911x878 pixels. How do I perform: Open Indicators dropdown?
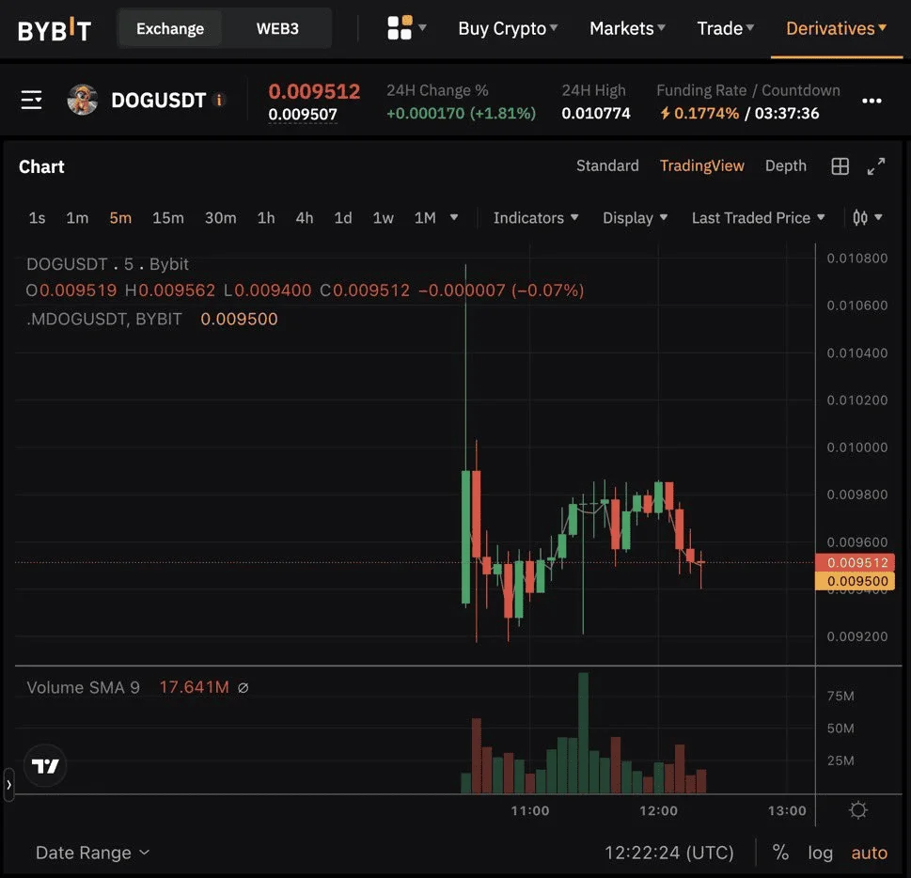tap(536, 218)
